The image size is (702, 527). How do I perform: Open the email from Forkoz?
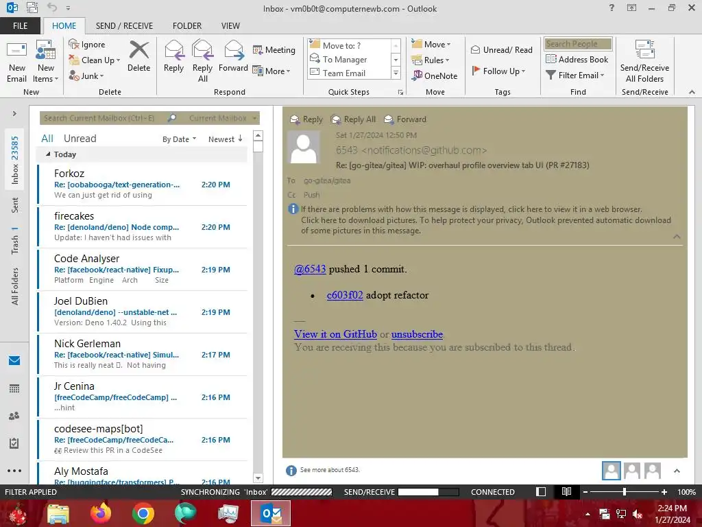coord(143,184)
